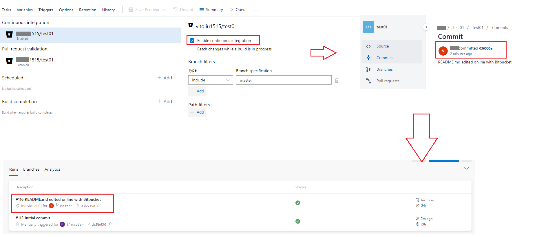Click the Queue play icon
Image resolution: width=537 pixels, height=237 pixels.
pyautogui.click(x=231, y=10)
